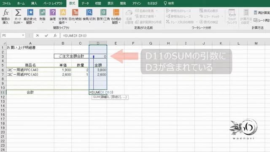Toggle Show Formulas (数式の表示)
Screen dimensions: 270x152
(209, 11)
